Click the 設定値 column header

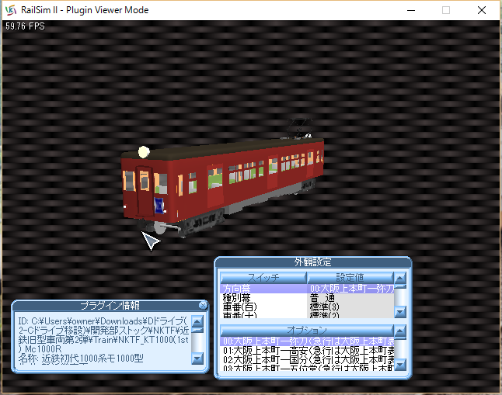(350, 277)
